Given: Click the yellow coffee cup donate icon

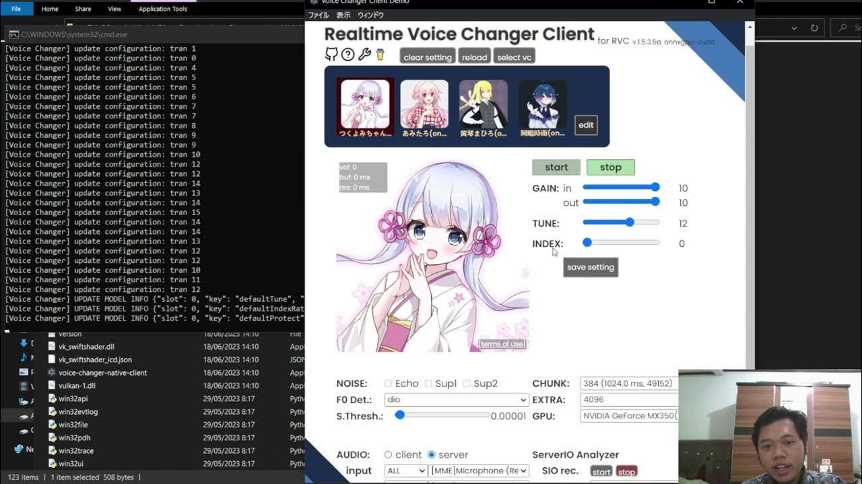Looking at the screenshot, I should coord(380,54).
